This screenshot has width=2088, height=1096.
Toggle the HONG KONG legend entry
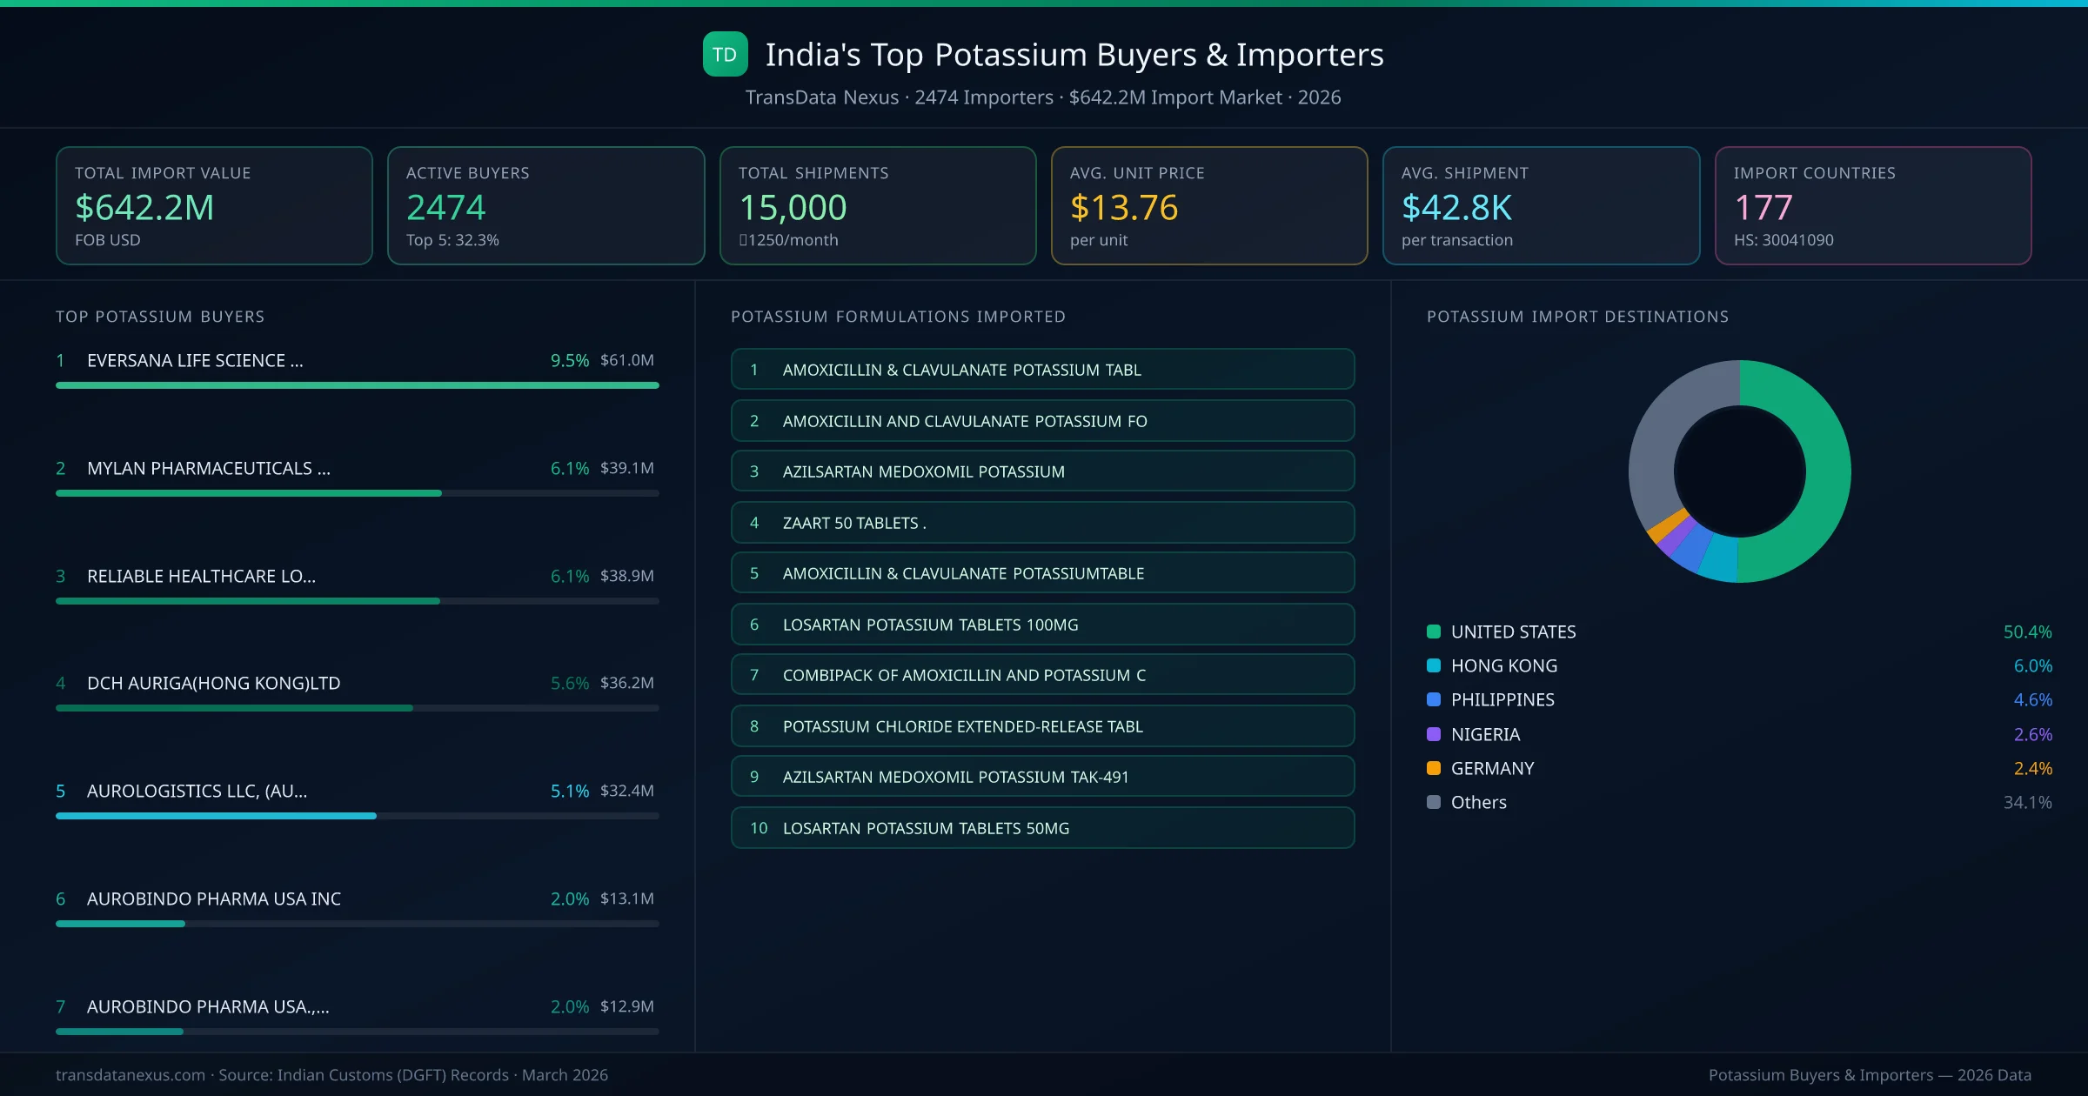pyautogui.click(x=1504, y=665)
